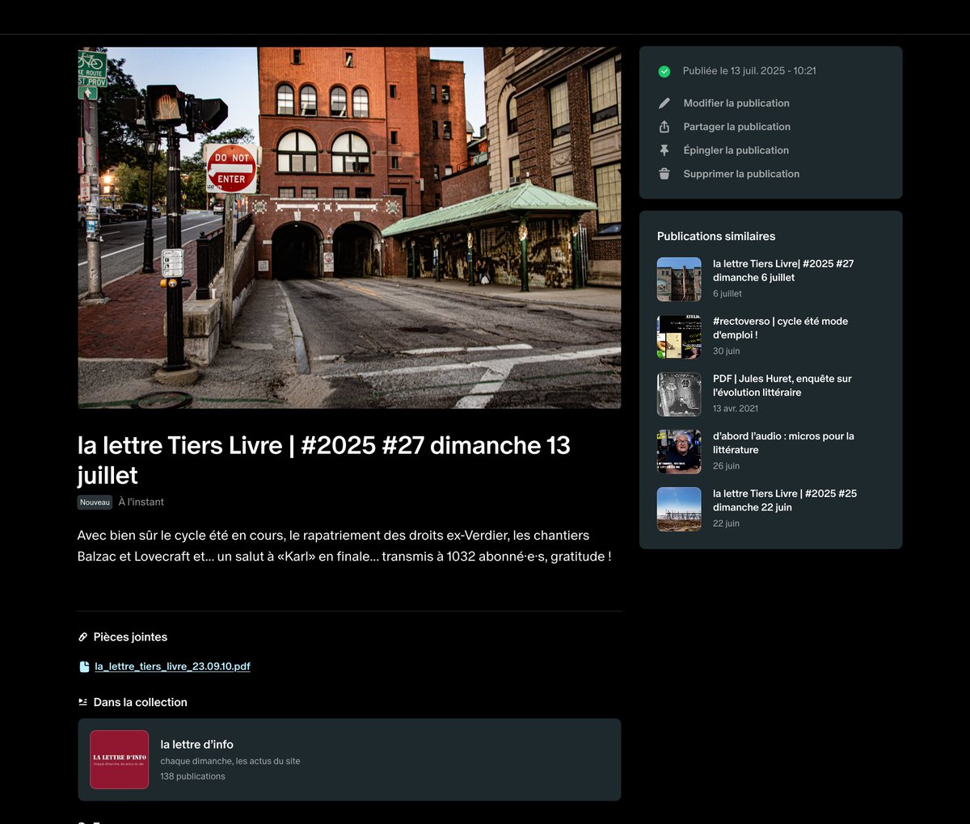This screenshot has width=970, height=824.
Task: Open PDF Jules Huret enquête article
Action: click(x=782, y=385)
